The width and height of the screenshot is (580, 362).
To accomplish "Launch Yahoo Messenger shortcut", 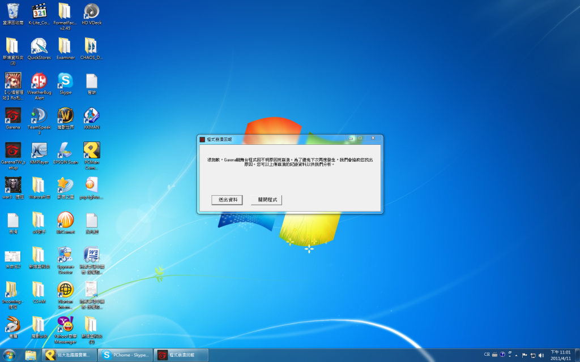I will point(65,325).
